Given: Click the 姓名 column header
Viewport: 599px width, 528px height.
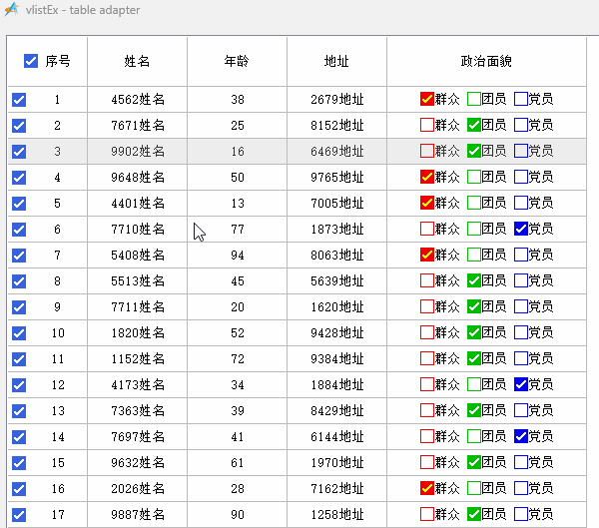Looking at the screenshot, I should click(x=137, y=61).
